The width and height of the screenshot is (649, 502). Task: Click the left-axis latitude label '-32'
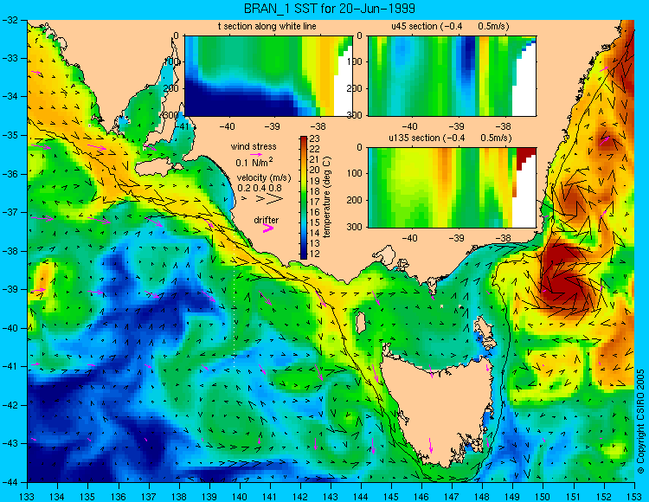pyautogui.click(x=10, y=19)
